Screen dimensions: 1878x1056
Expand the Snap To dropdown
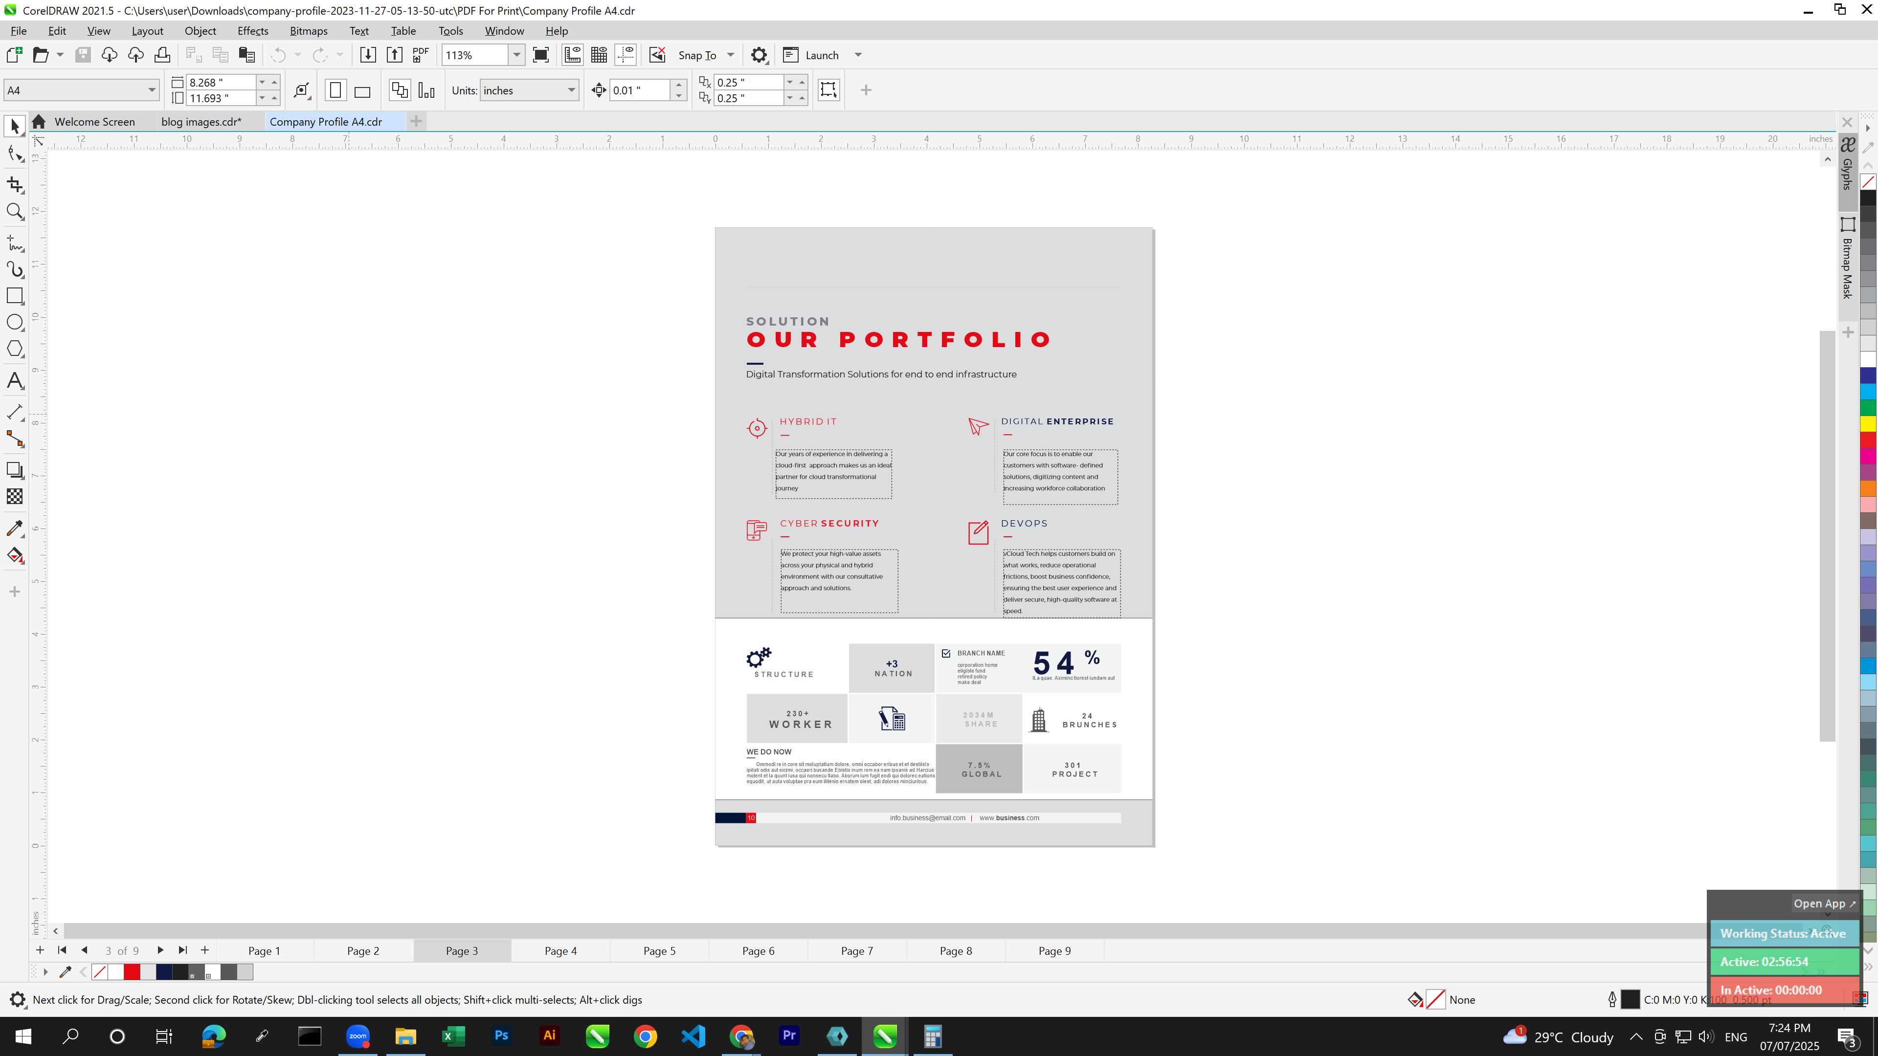(731, 55)
